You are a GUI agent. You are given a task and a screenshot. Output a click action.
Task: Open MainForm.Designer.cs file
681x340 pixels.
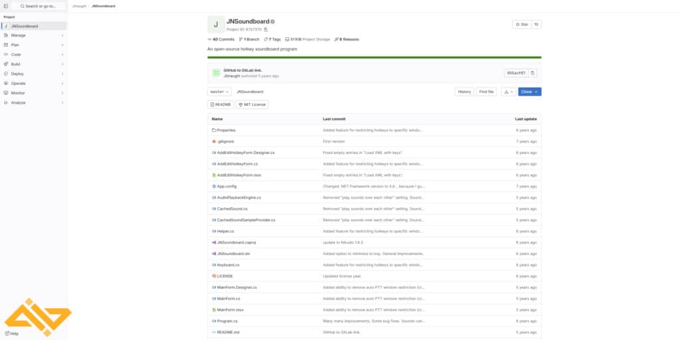click(x=237, y=288)
